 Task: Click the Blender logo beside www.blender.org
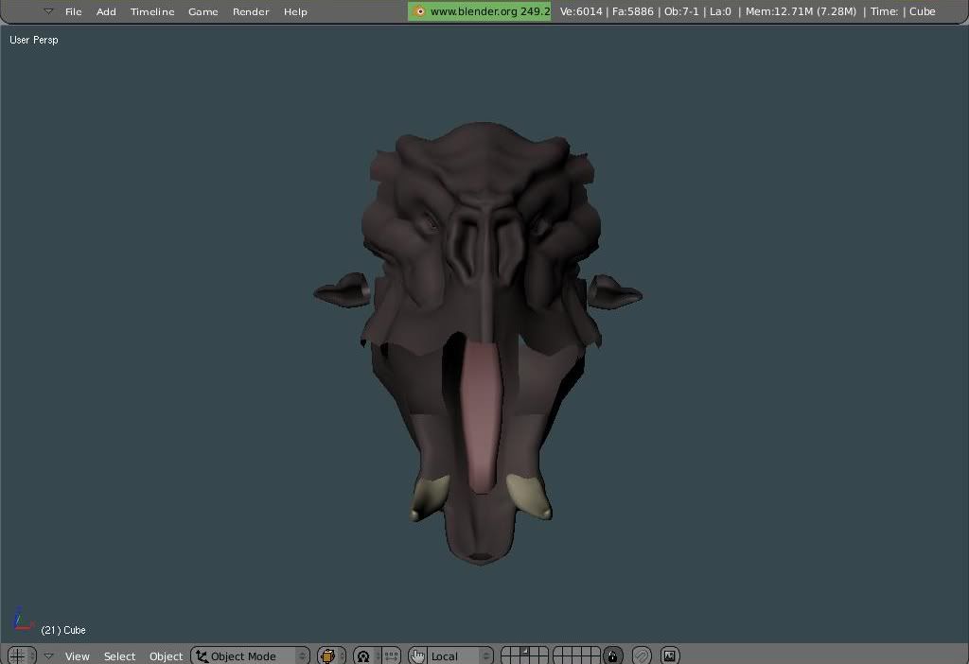pos(419,11)
